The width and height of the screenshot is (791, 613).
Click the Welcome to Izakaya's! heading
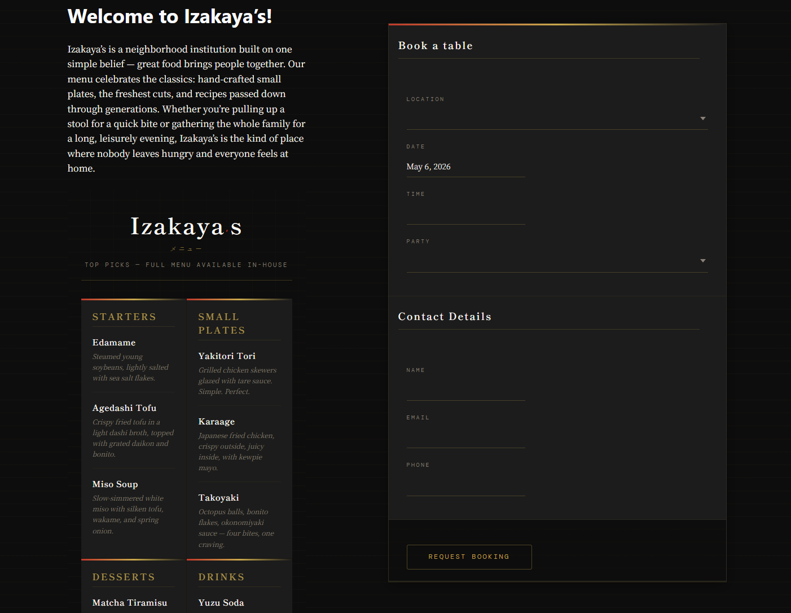click(x=170, y=16)
